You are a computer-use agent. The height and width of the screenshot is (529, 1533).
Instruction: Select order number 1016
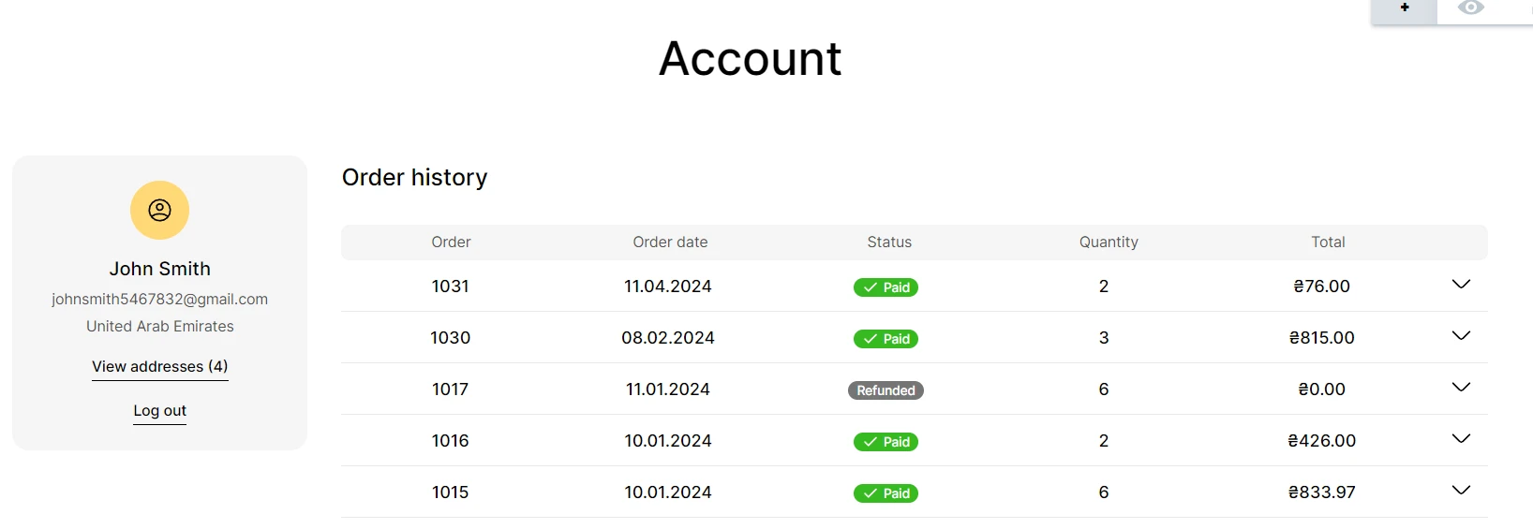pos(451,441)
